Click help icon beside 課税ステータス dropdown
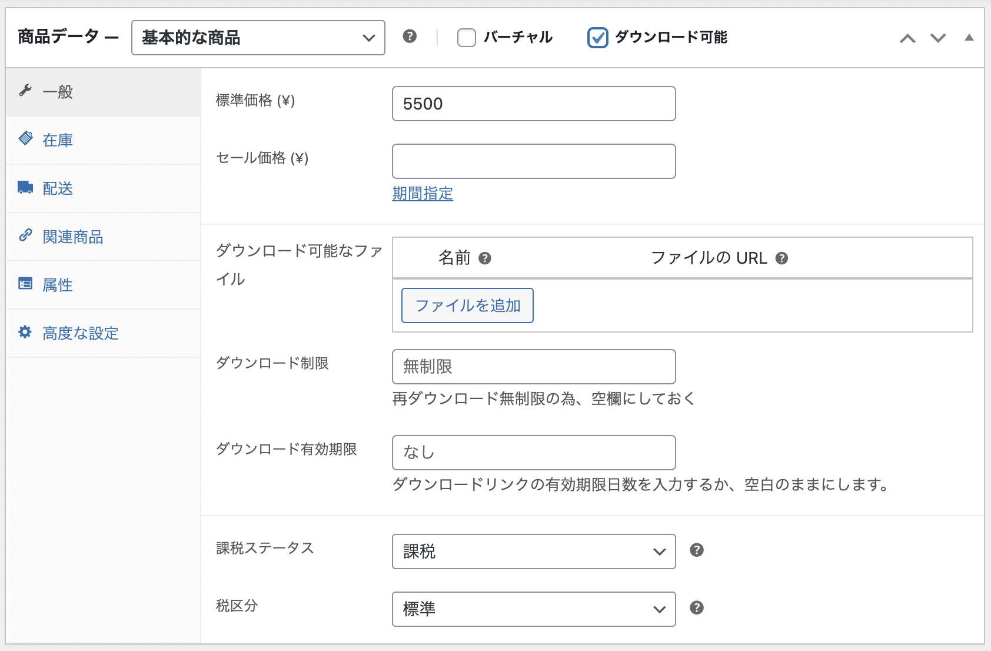The width and height of the screenshot is (991, 651). (697, 550)
